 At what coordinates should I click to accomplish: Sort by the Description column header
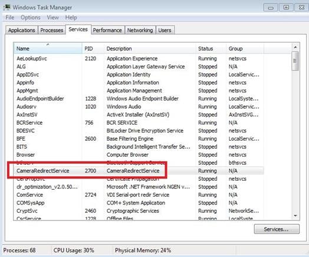pos(150,48)
